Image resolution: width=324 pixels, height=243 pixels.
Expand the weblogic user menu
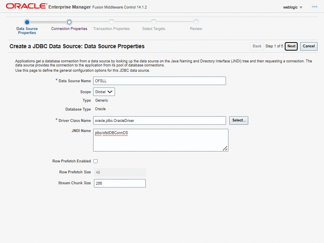coord(293,7)
